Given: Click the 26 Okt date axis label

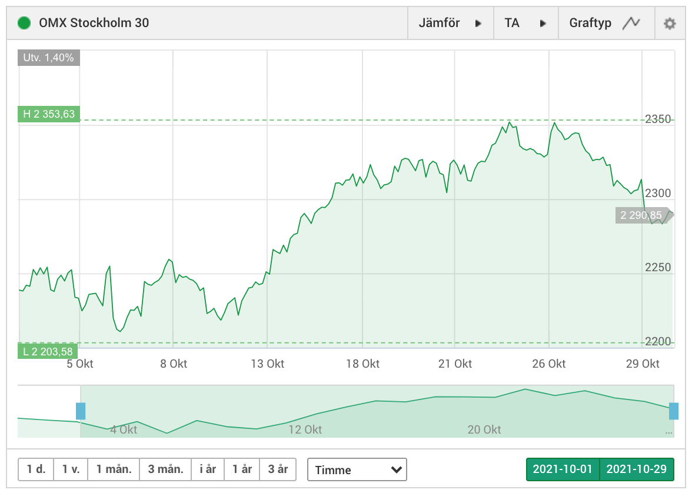Looking at the screenshot, I should tap(549, 364).
